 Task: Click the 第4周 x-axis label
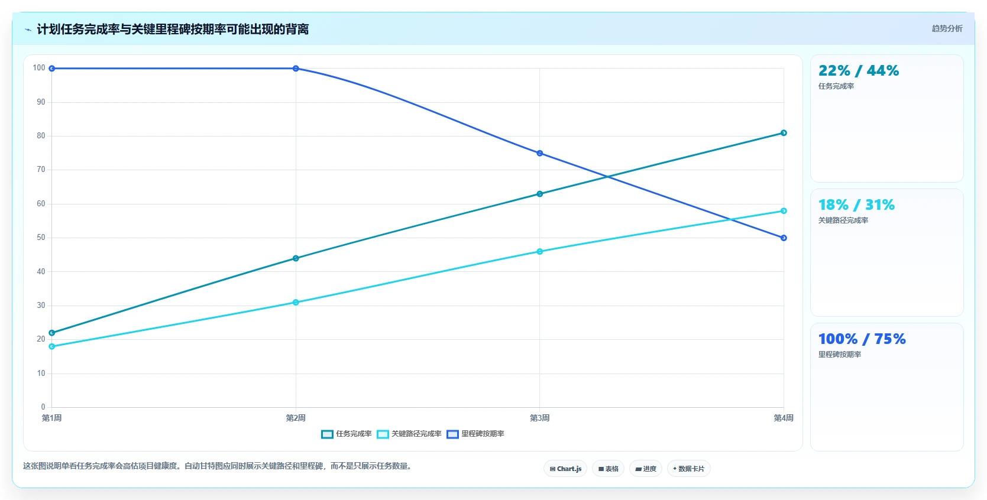(x=784, y=418)
